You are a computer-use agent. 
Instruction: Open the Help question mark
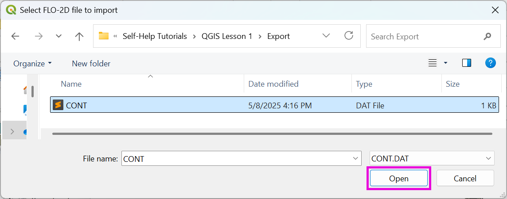coord(490,63)
